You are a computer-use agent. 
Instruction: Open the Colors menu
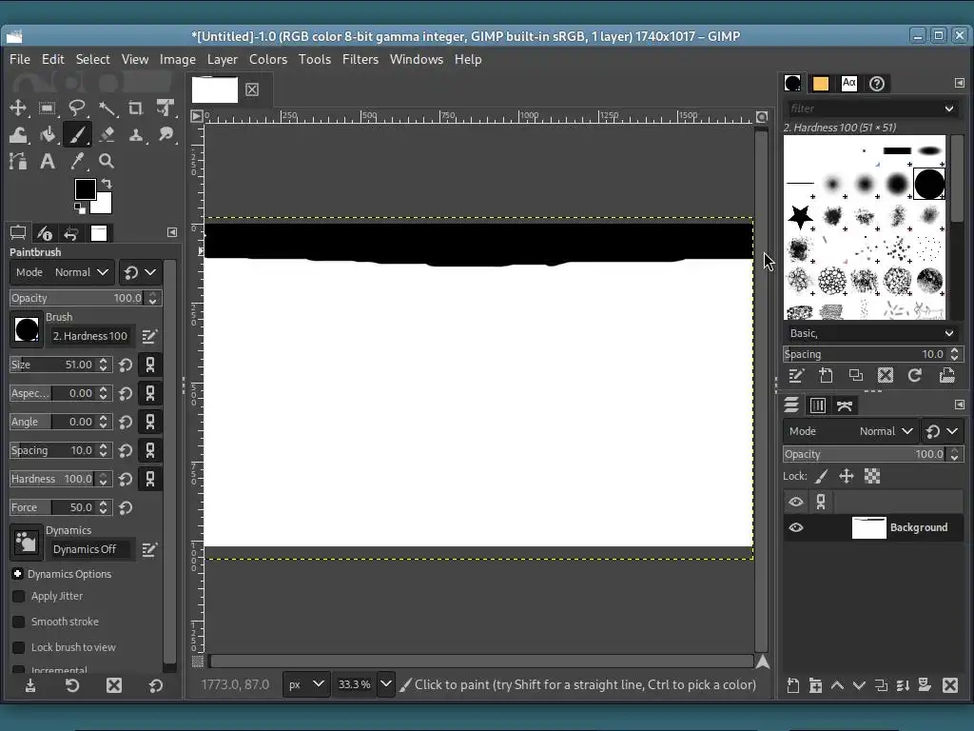tap(267, 59)
